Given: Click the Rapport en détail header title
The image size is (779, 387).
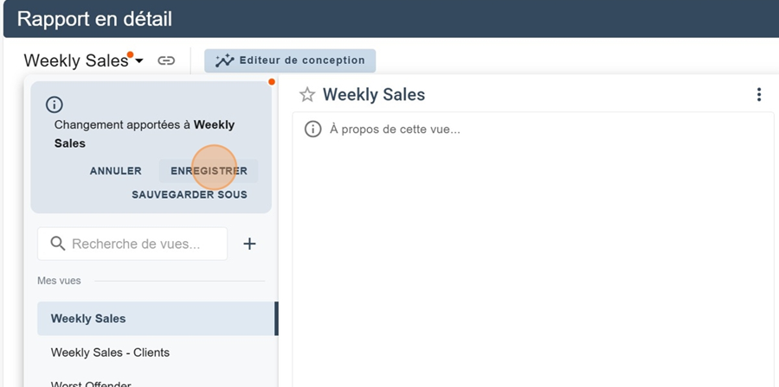Looking at the screenshot, I should [x=94, y=19].
